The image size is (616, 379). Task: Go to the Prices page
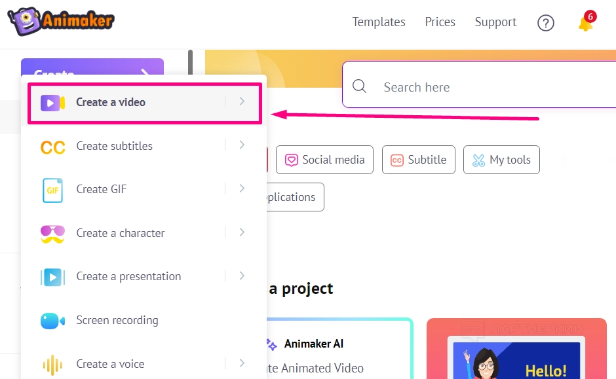tap(440, 22)
